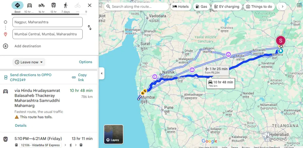The width and height of the screenshot is (303, 148).
Task: Filter by Gas chip
Action: tap(201, 7)
